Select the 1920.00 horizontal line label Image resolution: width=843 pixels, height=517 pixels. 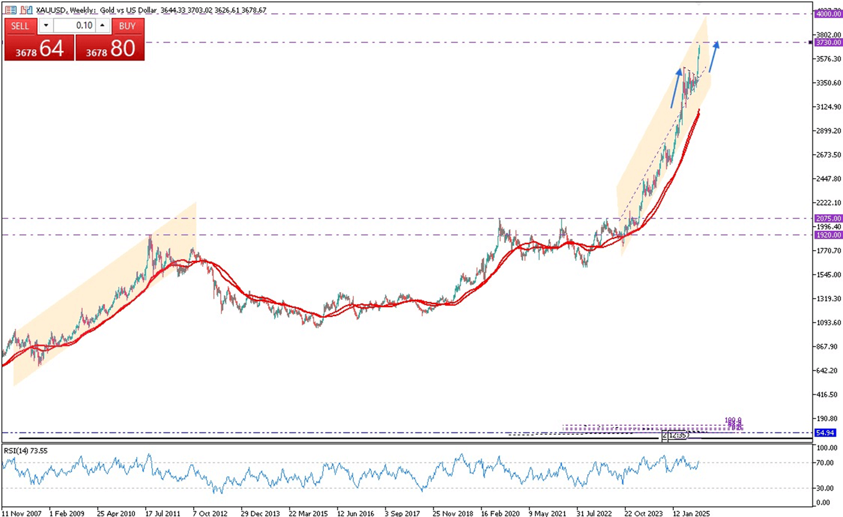pyautogui.click(x=828, y=235)
